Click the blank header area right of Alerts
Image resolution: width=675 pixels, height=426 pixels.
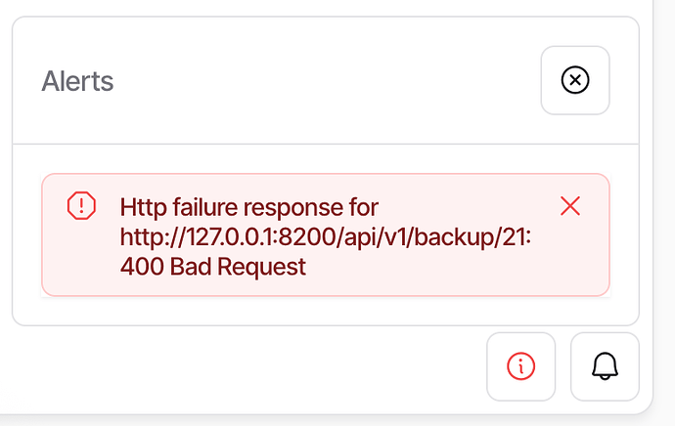click(x=327, y=81)
